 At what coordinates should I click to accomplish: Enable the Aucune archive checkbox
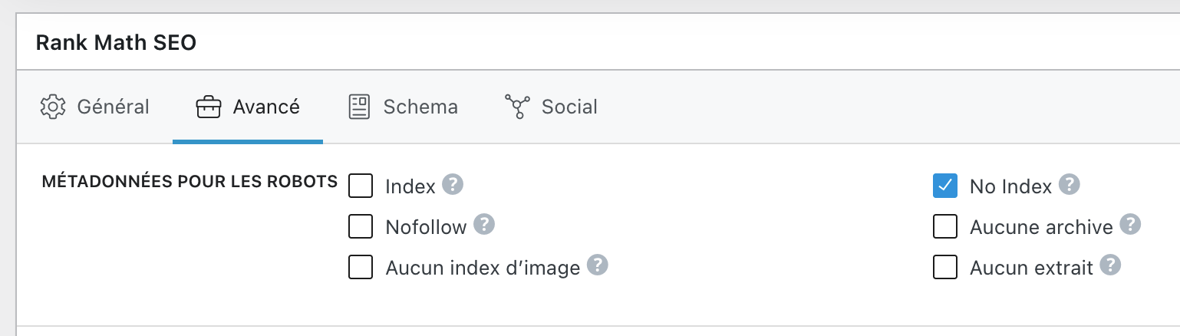tap(945, 226)
